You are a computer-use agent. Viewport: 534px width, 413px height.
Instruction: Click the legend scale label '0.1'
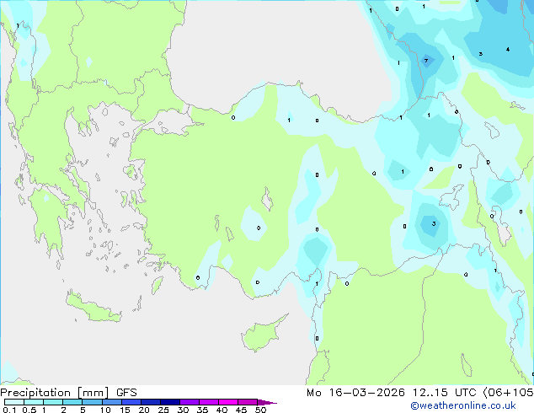pos(9,410)
